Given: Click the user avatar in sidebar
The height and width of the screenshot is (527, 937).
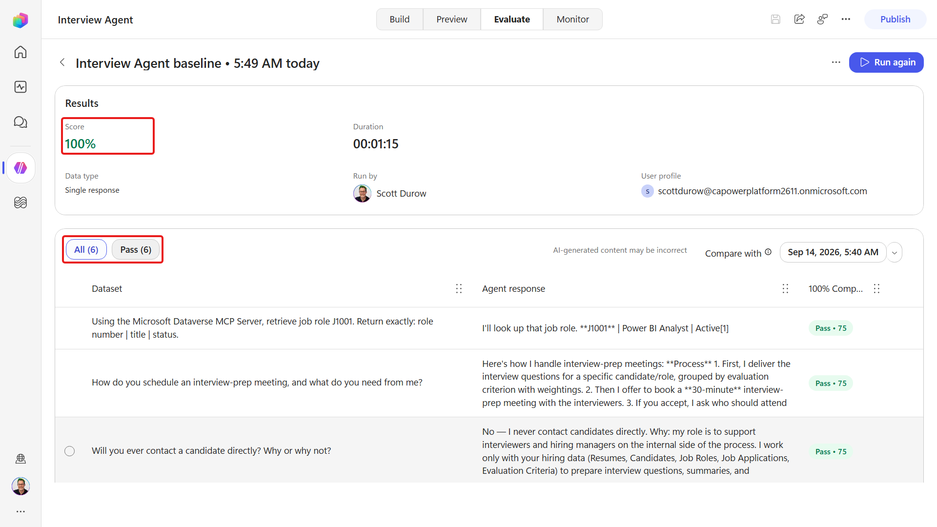Looking at the screenshot, I should [x=20, y=486].
